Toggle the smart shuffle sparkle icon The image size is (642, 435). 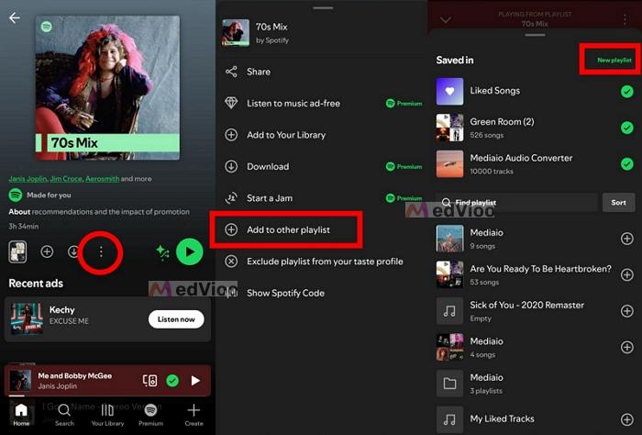[162, 252]
